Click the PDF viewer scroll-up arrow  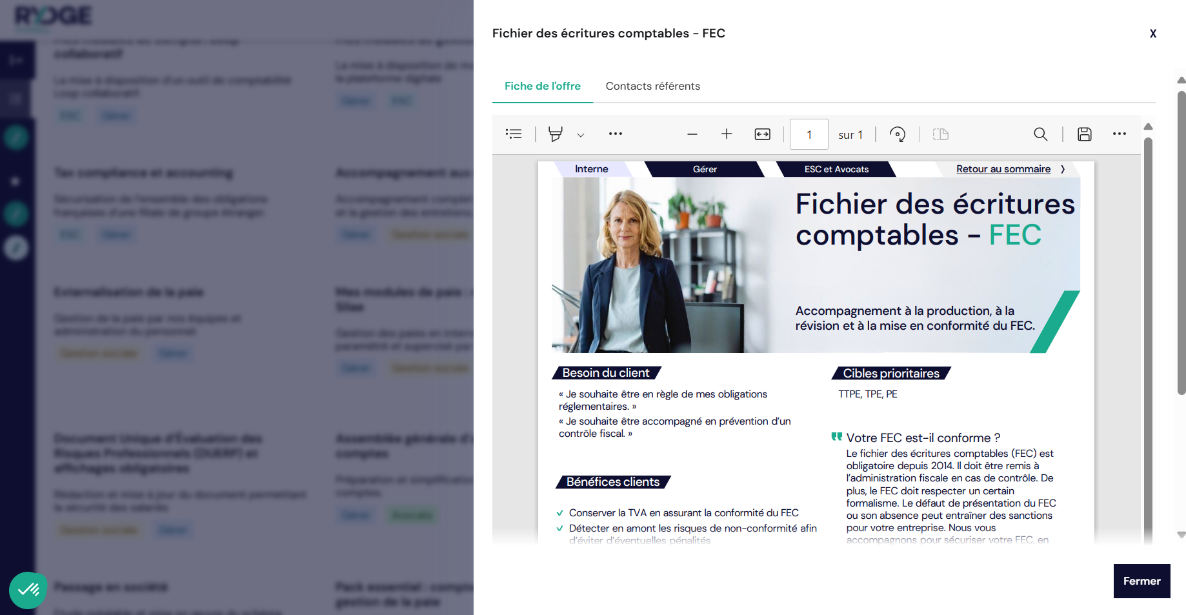coord(1148,126)
